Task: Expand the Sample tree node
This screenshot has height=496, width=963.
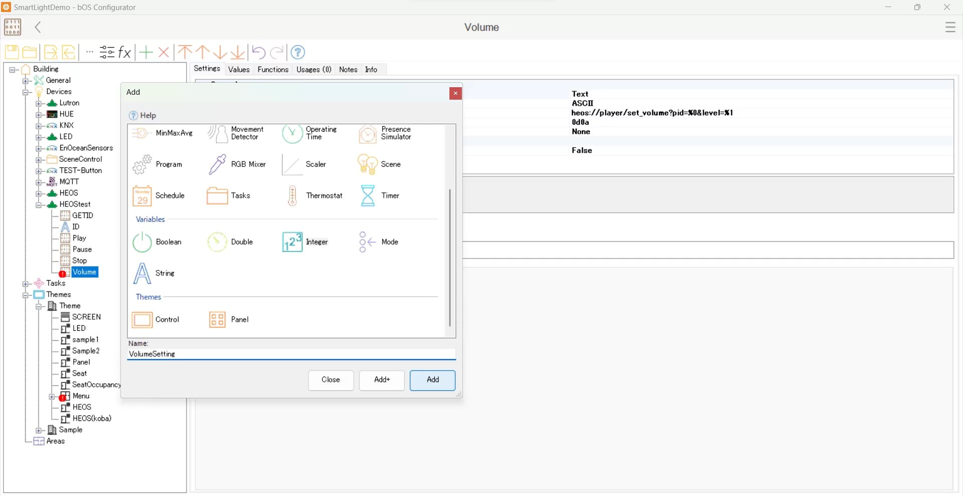Action: coord(39,430)
